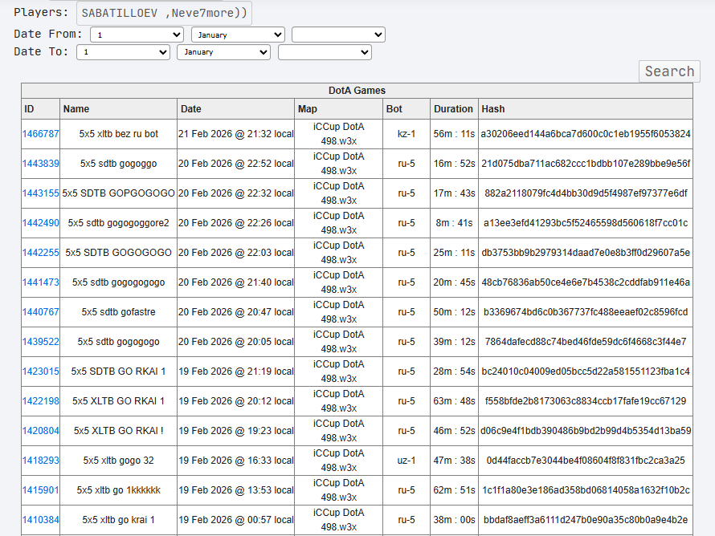Open game ID 1422198
Viewport: 715px width, 536px height.
pyautogui.click(x=41, y=401)
